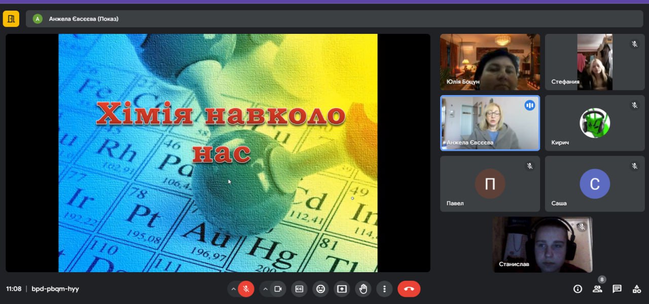This screenshot has height=304, width=649.
Task: Open the three-dot more options menu
Action: tap(384, 289)
